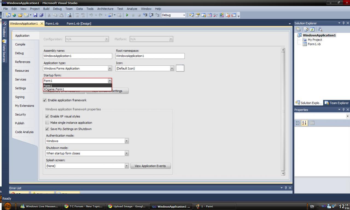Viewport: 350px width, 210px height.
Task: Click Windows Live Messenger taskbar button
Action: tap(39, 206)
